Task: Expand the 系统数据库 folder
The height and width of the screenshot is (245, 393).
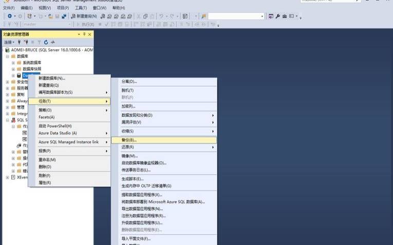Action: 13,63
